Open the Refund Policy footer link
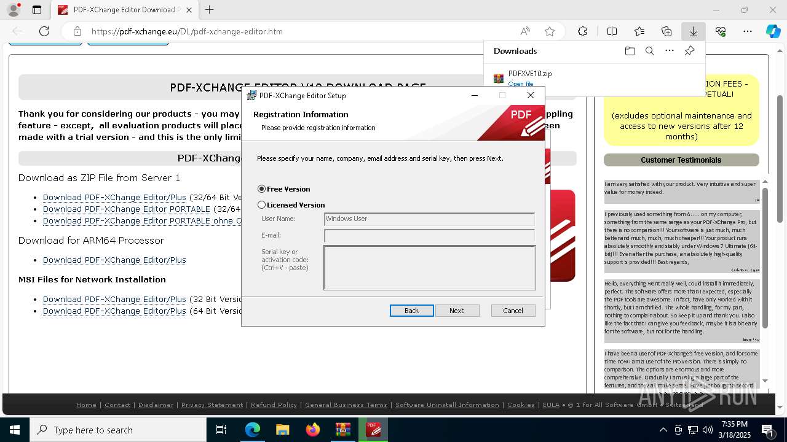Screen dimensions: 787x442 274,405
